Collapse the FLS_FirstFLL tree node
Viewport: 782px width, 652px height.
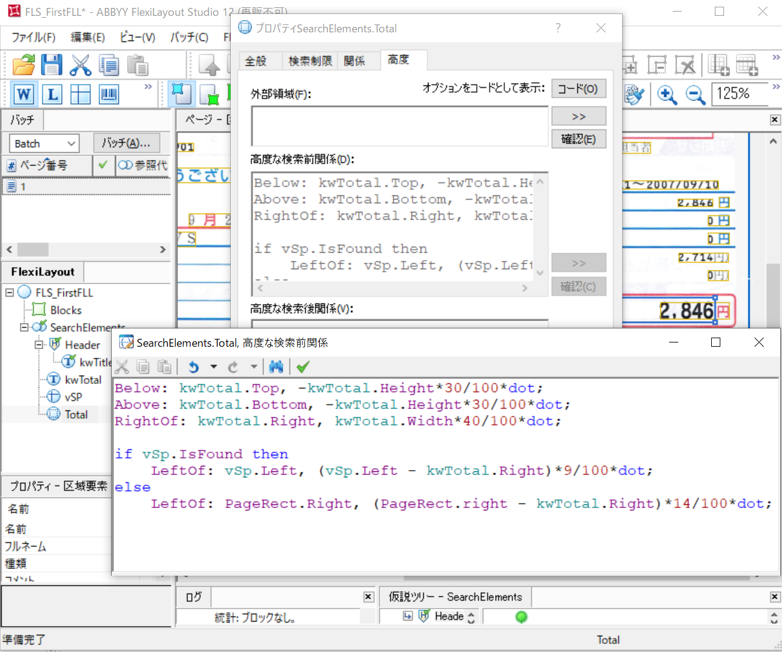(x=10, y=292)
